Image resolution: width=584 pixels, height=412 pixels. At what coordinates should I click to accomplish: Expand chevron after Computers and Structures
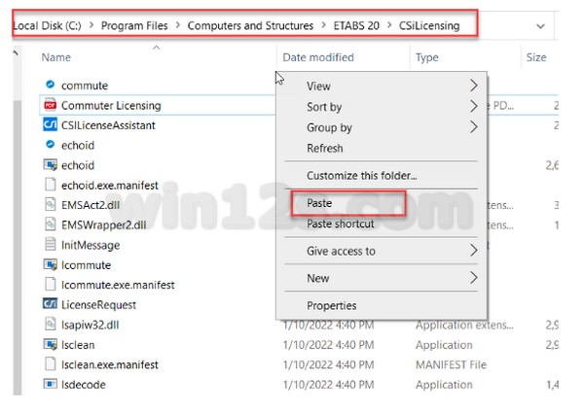tap(323, 25)
